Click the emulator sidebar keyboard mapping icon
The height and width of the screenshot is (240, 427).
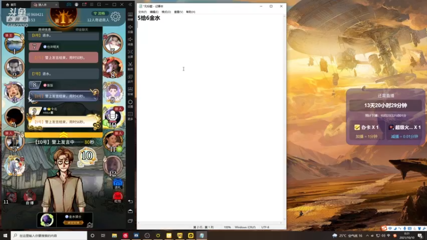(x=130, y=14)
